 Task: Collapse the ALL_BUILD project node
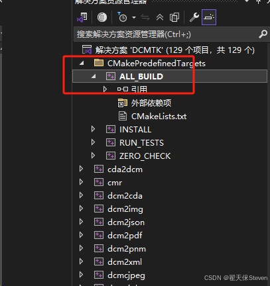coord(94,76)
